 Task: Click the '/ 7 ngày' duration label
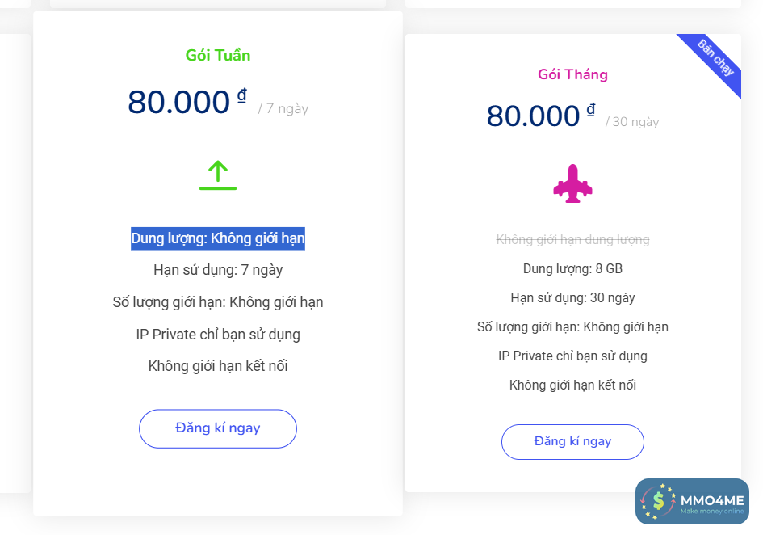(283, 108)
